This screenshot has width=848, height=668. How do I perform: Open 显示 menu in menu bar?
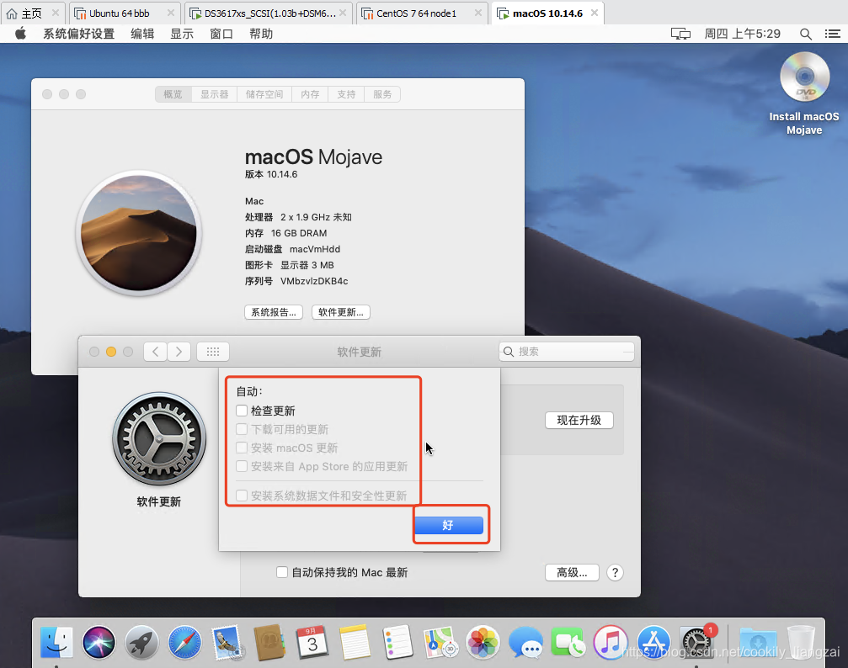(x=182, y=34)
